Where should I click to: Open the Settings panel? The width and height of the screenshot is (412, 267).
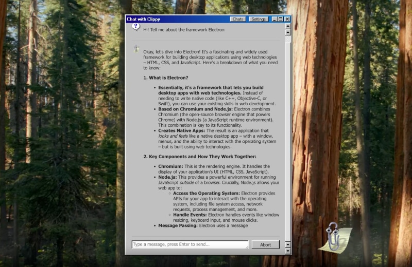[x=258, y=19]
